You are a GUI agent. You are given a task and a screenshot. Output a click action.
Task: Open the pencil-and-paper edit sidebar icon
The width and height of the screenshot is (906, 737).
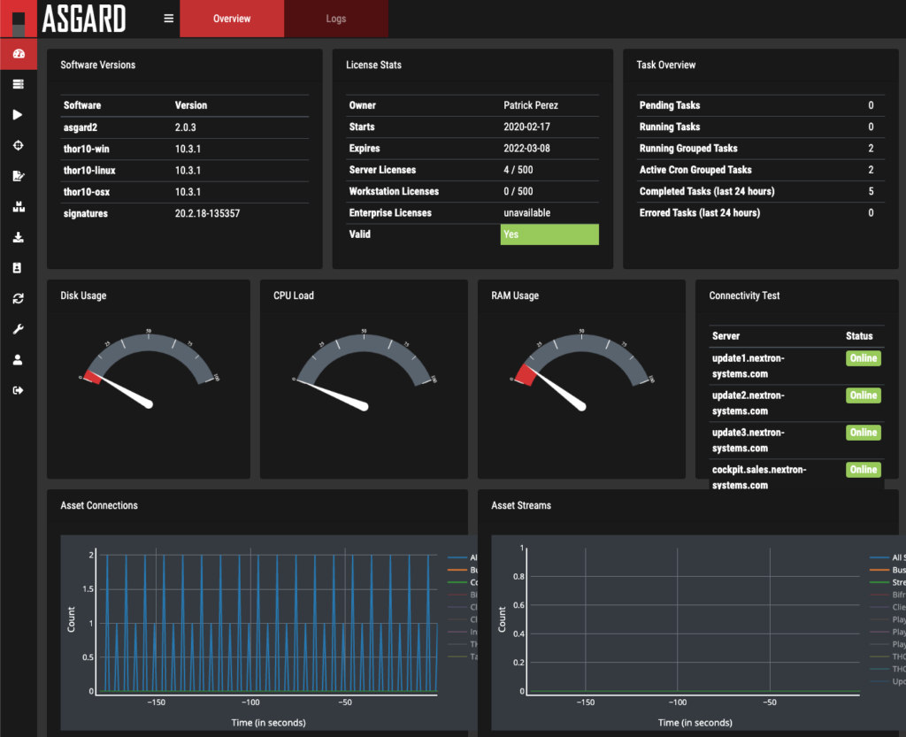tap(19, 176)
